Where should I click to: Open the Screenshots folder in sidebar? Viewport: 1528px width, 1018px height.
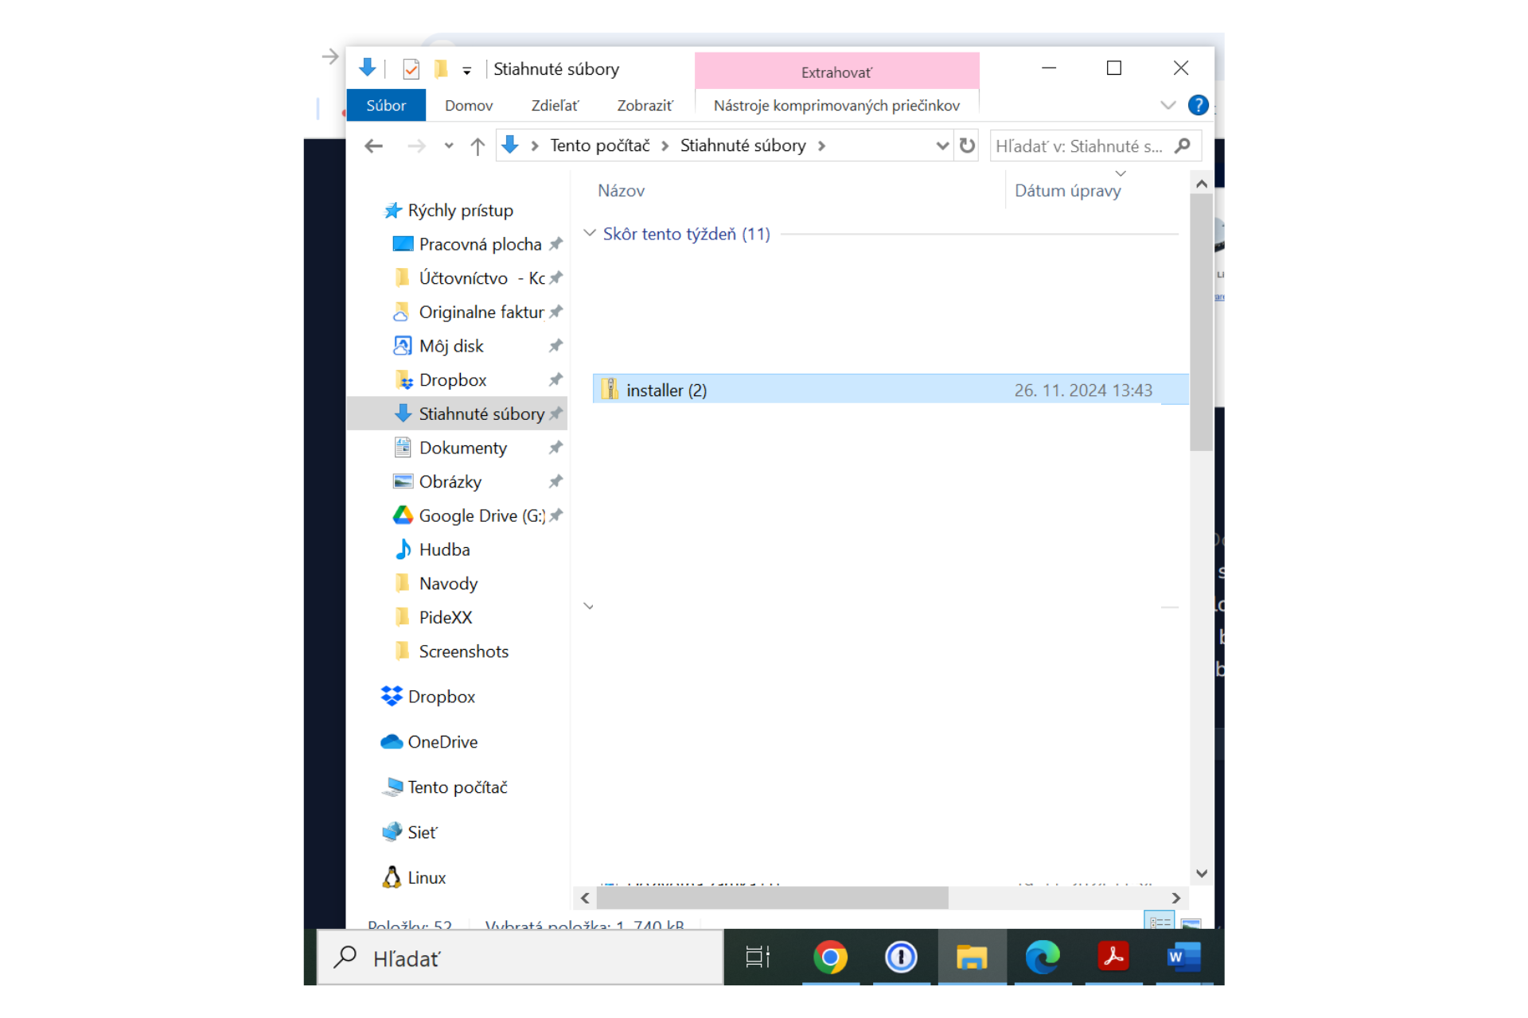click(x=463, y=651)
